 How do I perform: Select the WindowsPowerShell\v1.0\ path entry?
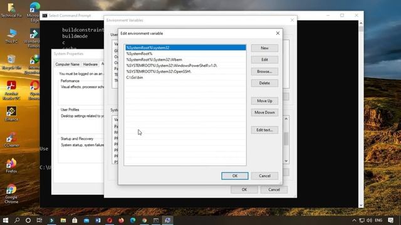pyautogui.click(x=185, y=66)
